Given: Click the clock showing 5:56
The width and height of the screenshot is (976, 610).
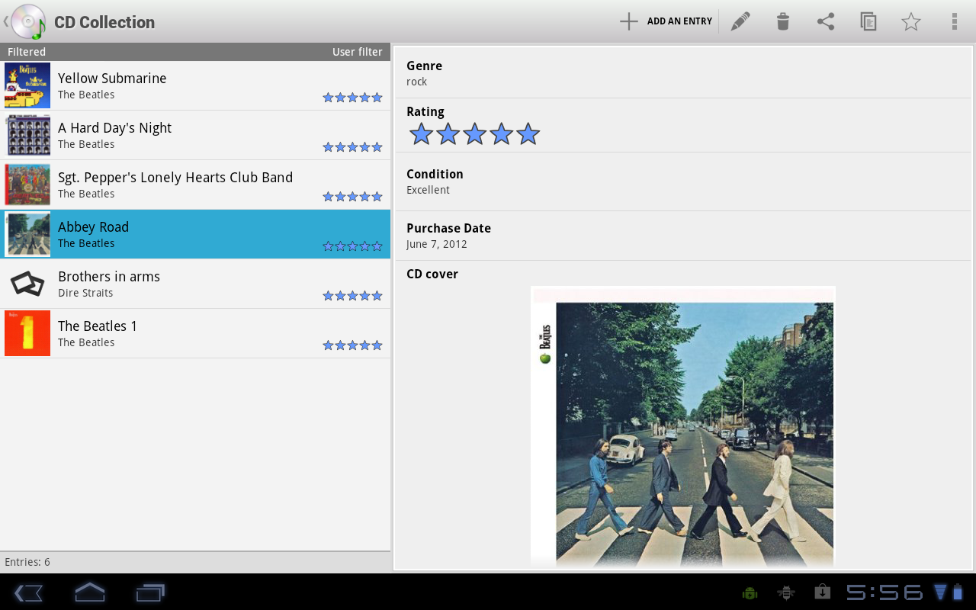Looking at the screenshot, I should (884, 592).
